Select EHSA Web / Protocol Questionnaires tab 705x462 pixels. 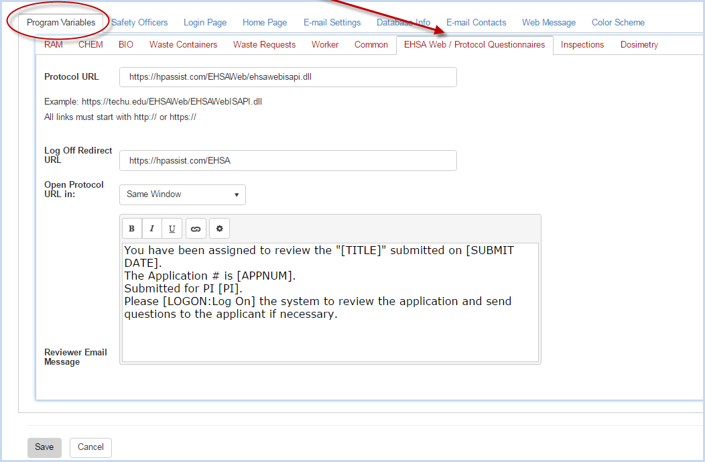click(x=474, y=45)
